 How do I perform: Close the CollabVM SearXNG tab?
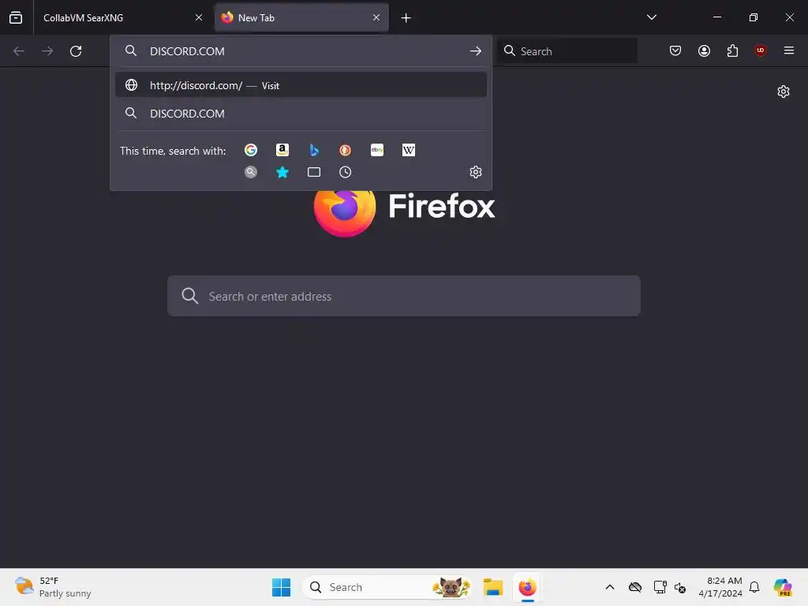(198, 17)
